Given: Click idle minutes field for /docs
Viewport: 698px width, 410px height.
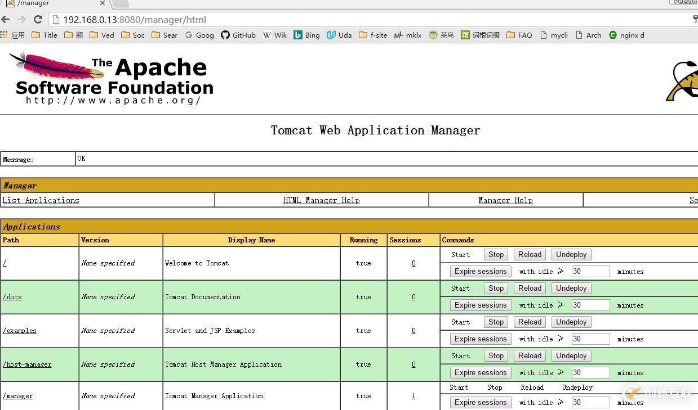Looking at the screenshot, I should (x=590, y=305).
